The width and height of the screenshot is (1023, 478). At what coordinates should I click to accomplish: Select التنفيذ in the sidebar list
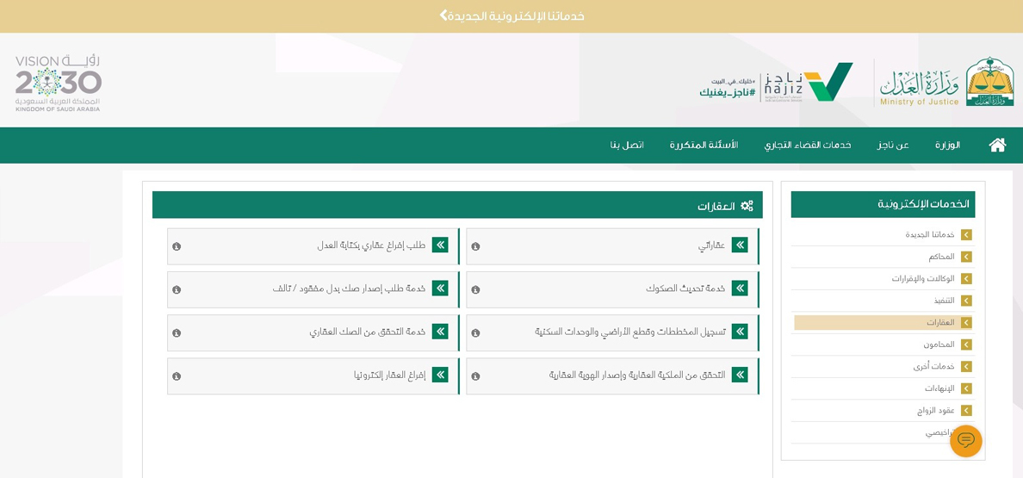pos(944,301)
